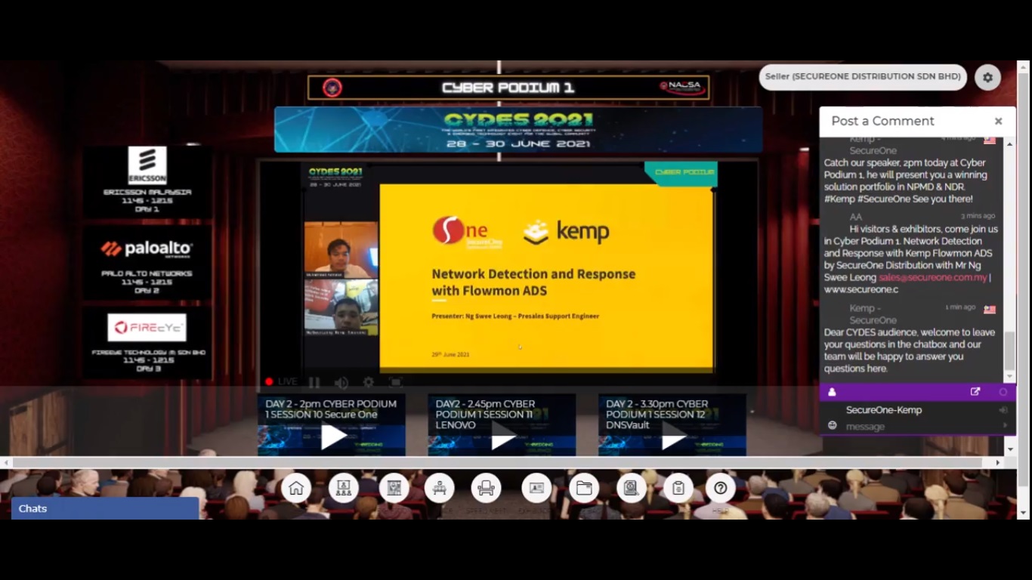
Task: Click the Cyber Podium 1 title banner
Action: tap(508, 88)
